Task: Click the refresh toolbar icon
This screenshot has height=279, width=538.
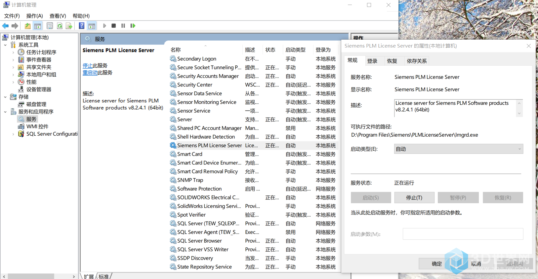Action: pos(60,26)
